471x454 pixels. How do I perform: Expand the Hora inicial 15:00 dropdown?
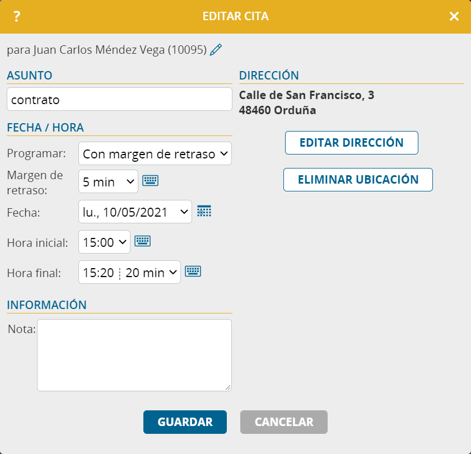pyautogui.click(x=105, y=242)
